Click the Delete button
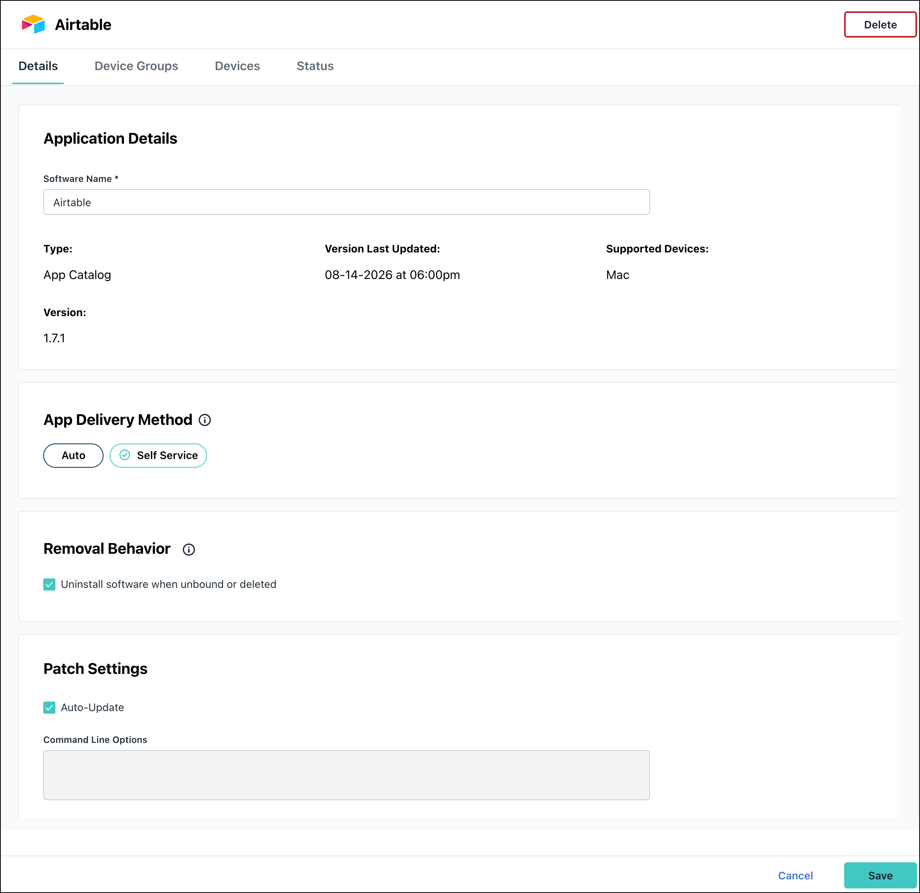Screen dimensions: 920x893 [x=880, y=24]
